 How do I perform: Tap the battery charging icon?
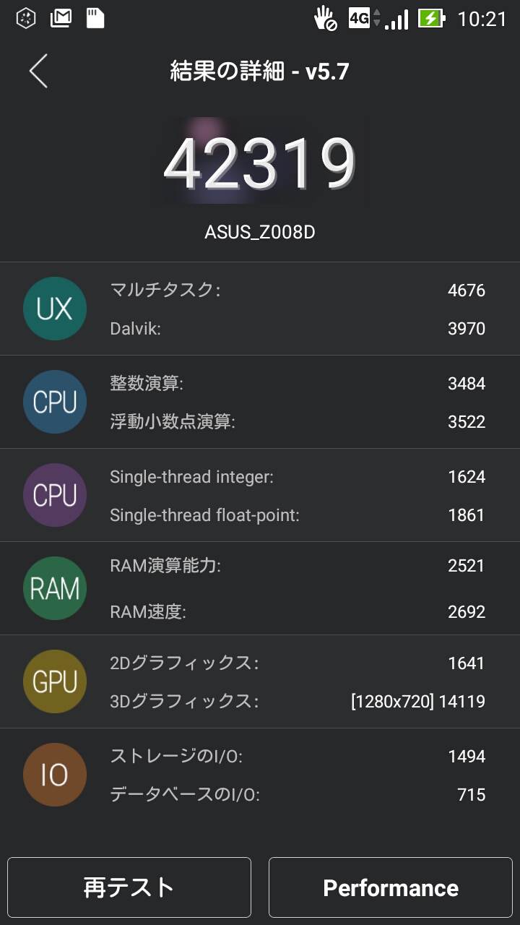tap(431, 18)
